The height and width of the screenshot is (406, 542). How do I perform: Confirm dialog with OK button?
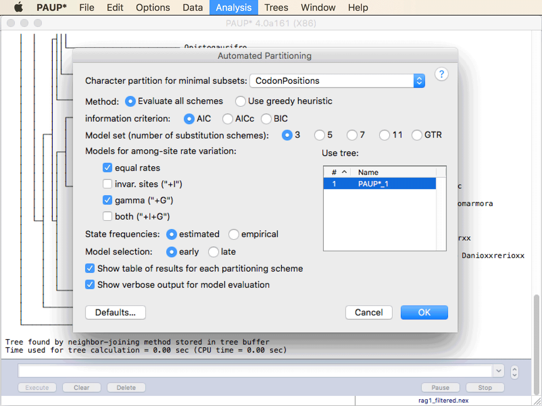(424, 312)
